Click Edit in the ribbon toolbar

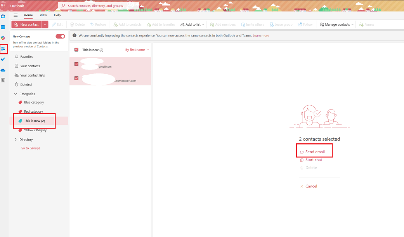57,24
